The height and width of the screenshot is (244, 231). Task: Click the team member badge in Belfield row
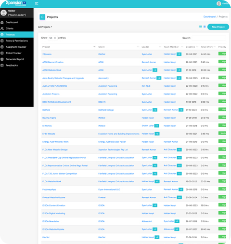[x=181, y=110]
